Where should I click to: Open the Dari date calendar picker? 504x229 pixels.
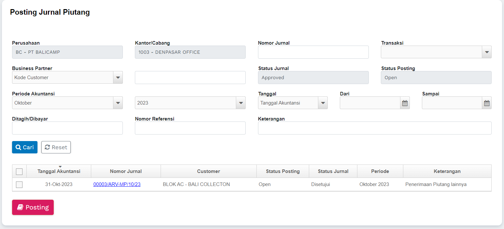pos(405,103)
